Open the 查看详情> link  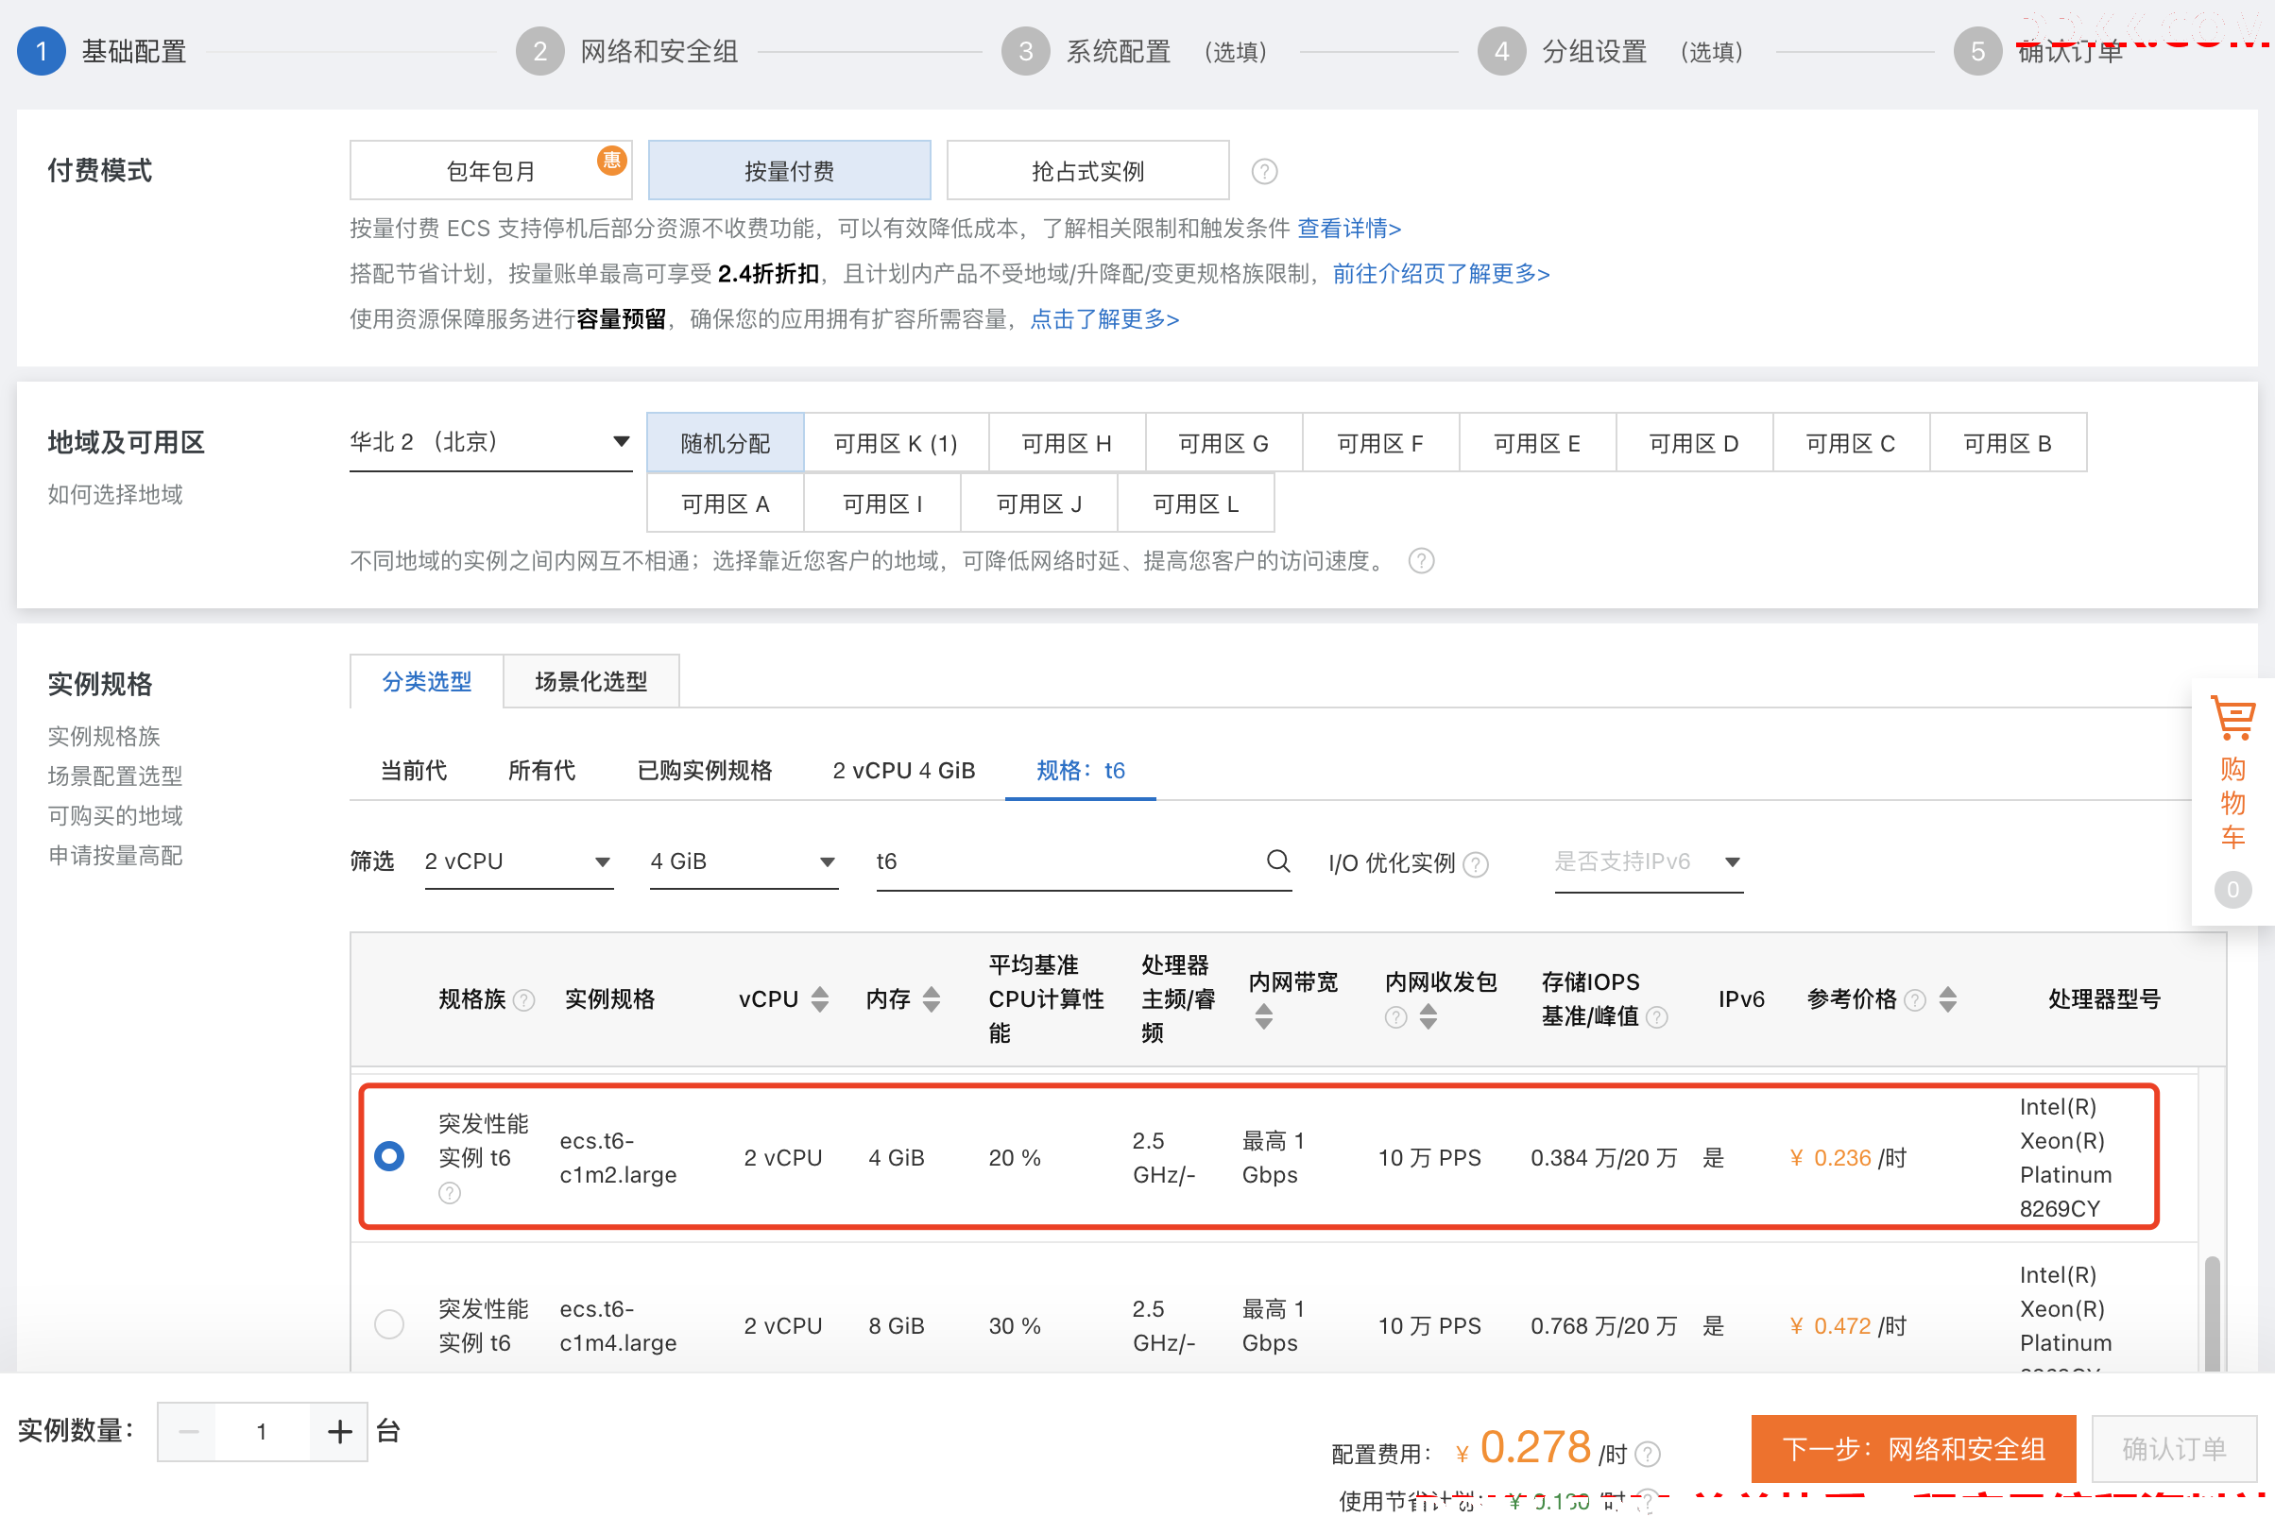point(1348,228)
